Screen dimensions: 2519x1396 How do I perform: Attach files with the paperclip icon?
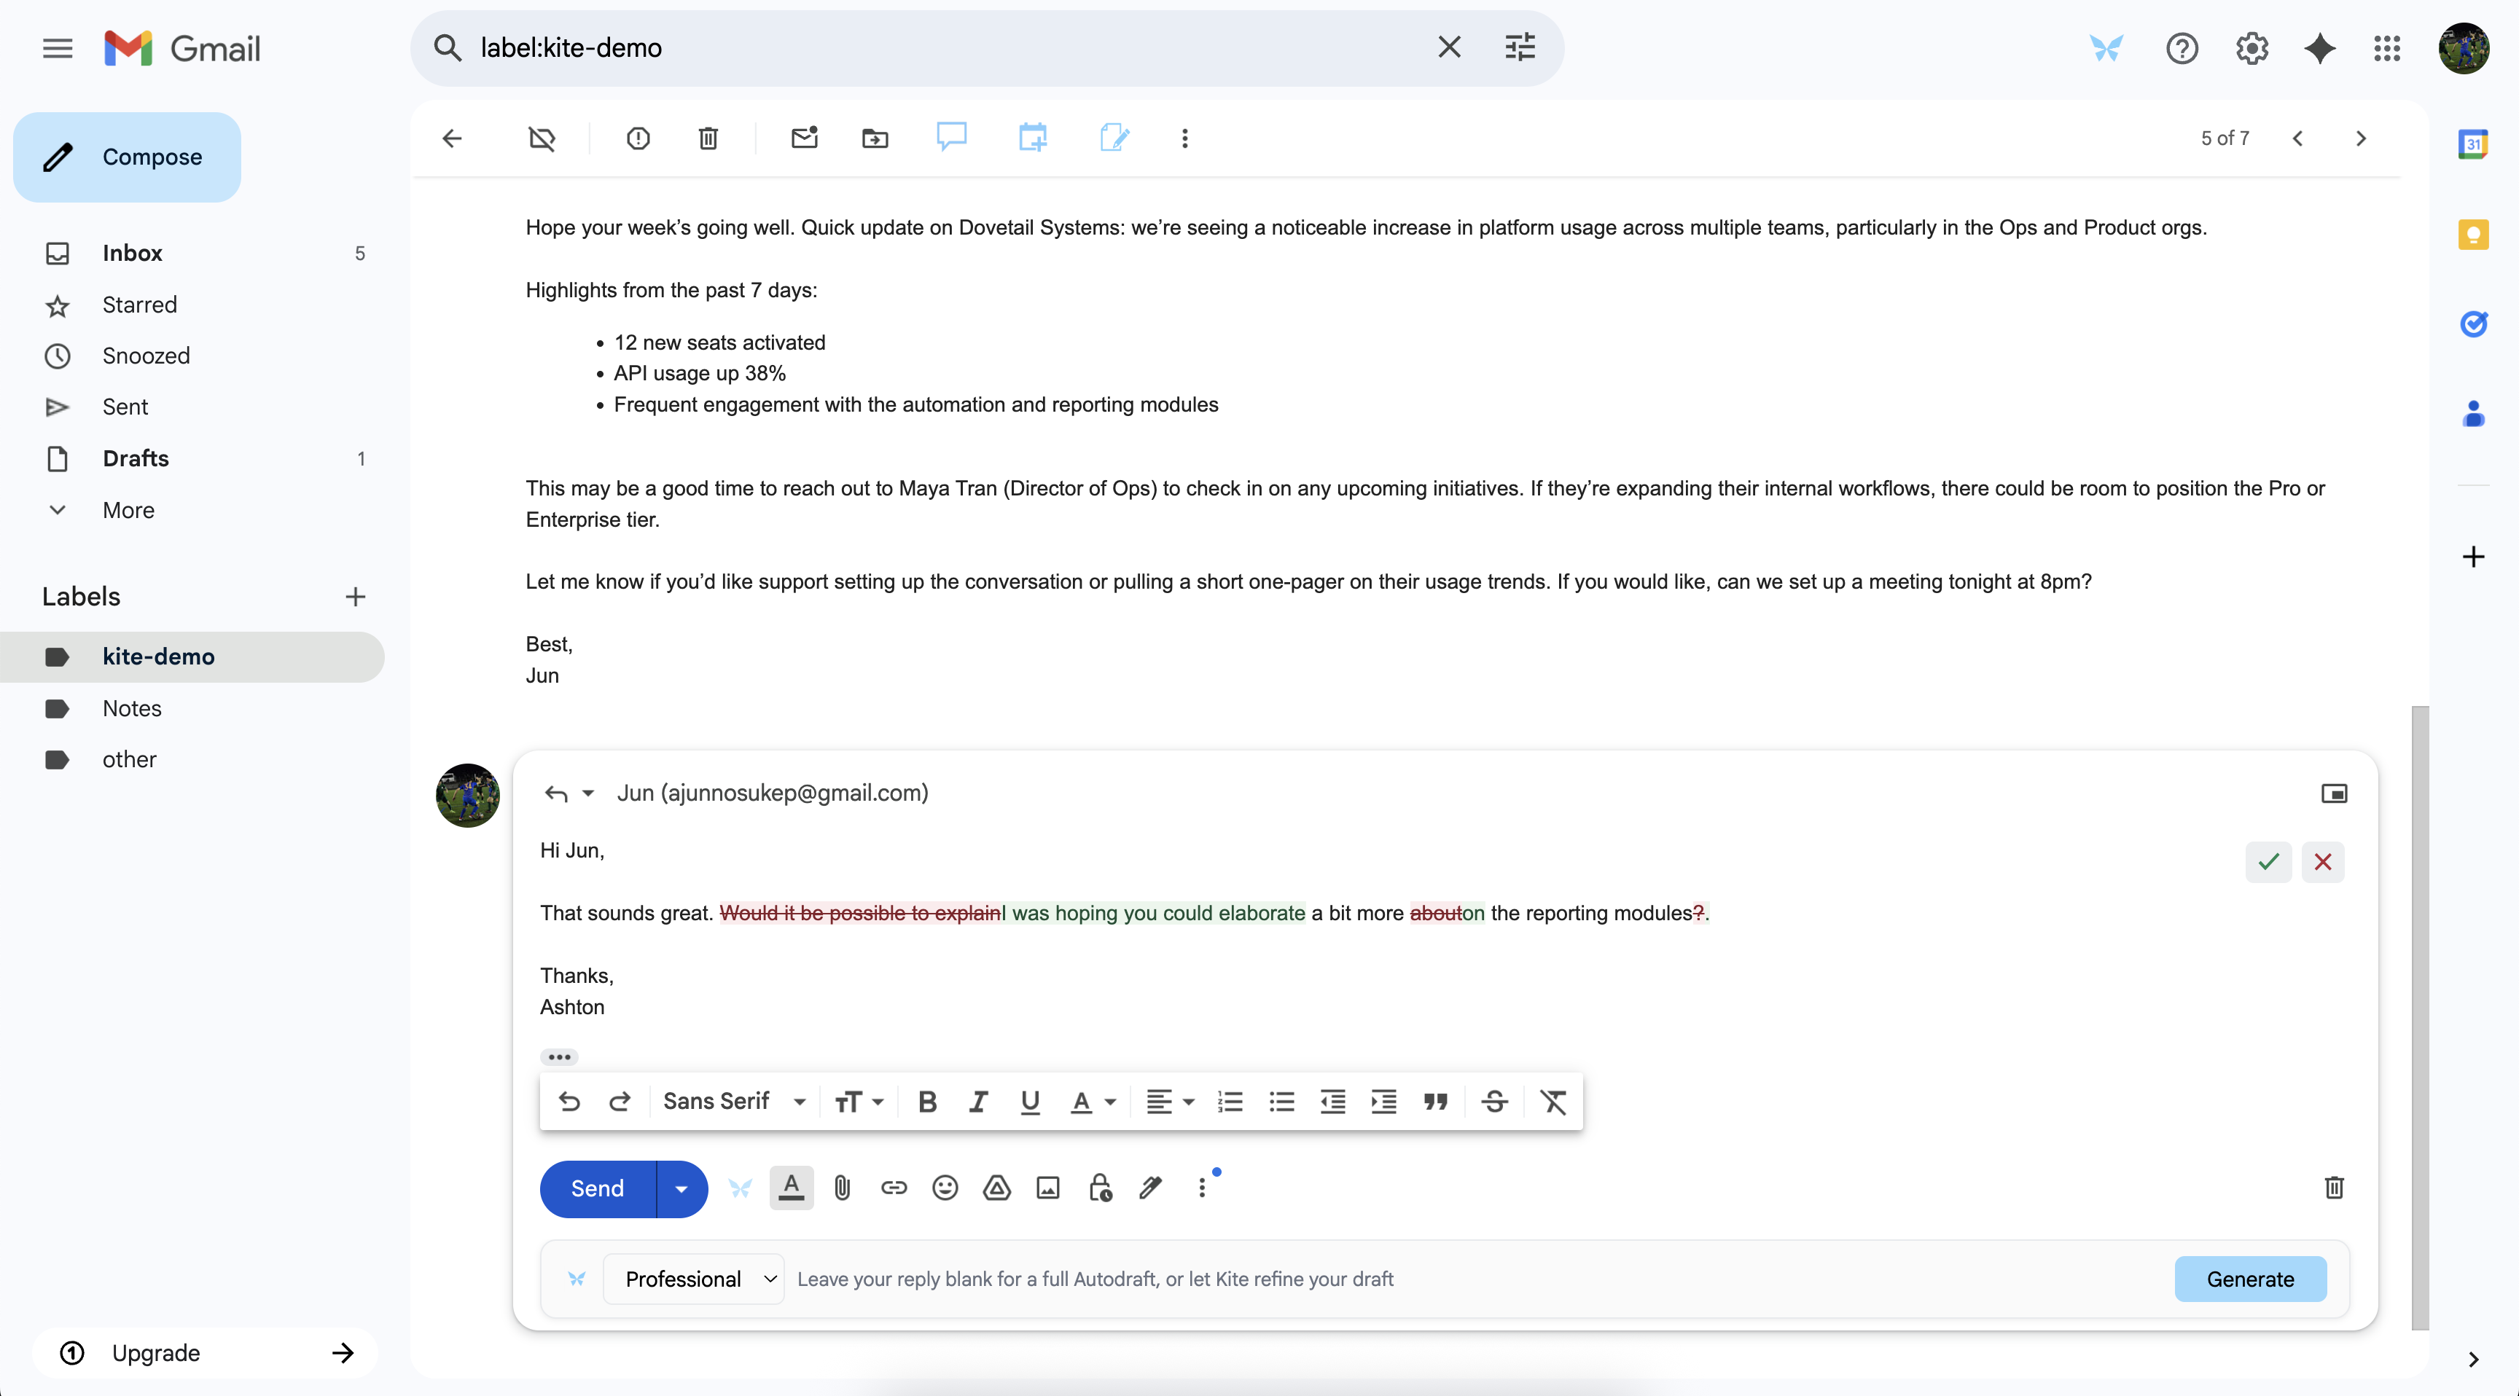(842, 1188)
